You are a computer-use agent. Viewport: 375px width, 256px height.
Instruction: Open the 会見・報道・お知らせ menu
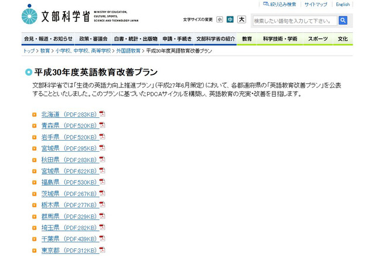(48, 39)
